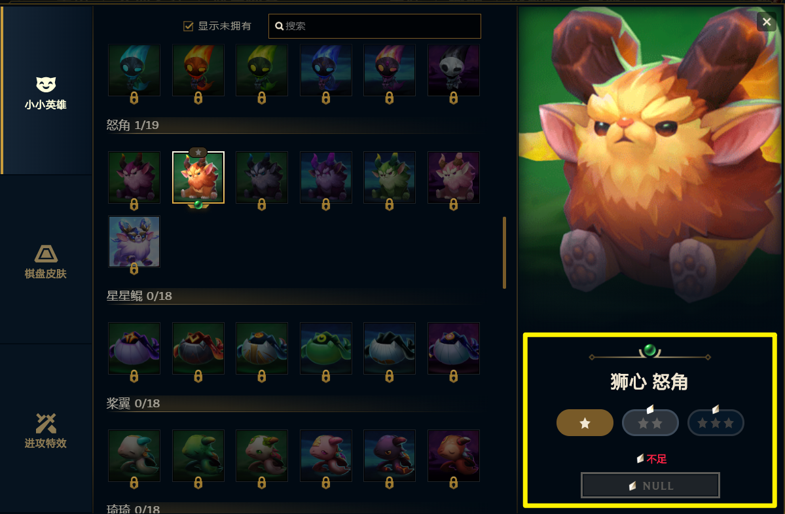Viewport: 785px width, 514px height.
Task: Click the vertical scrollbar of the collection list
Action: [x=504, y=253]
